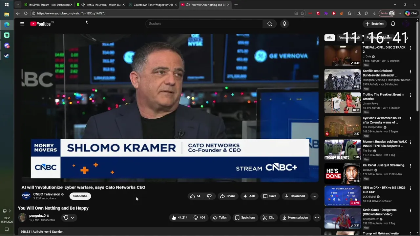Image resolution: width=420 pixels, height=236 pixels.
Task: Click Teilen to share the video
Action: (220, 218)
